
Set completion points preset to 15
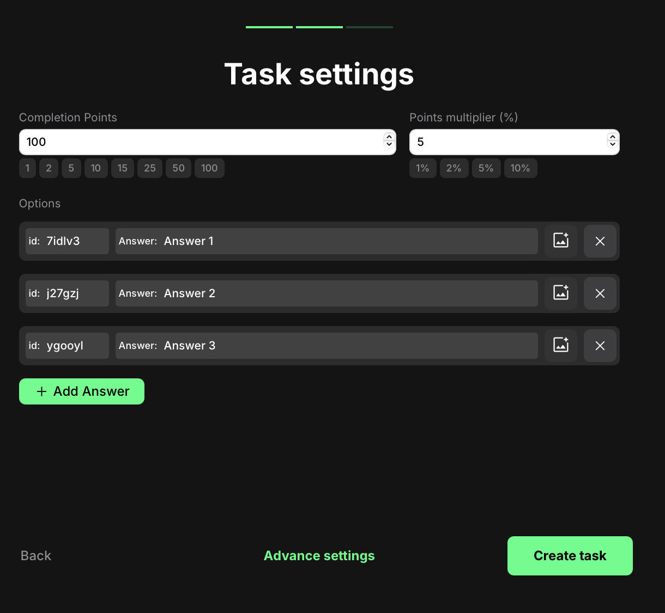123,168
